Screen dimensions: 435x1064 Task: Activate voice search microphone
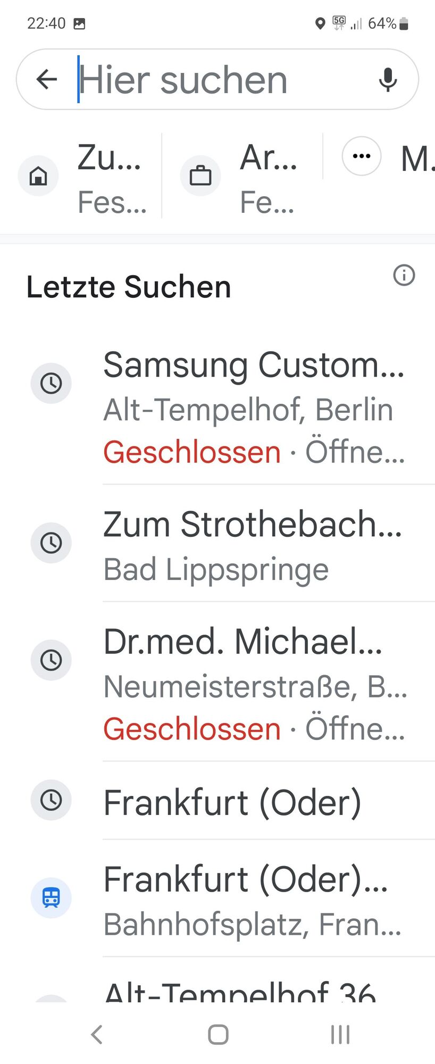388,80
